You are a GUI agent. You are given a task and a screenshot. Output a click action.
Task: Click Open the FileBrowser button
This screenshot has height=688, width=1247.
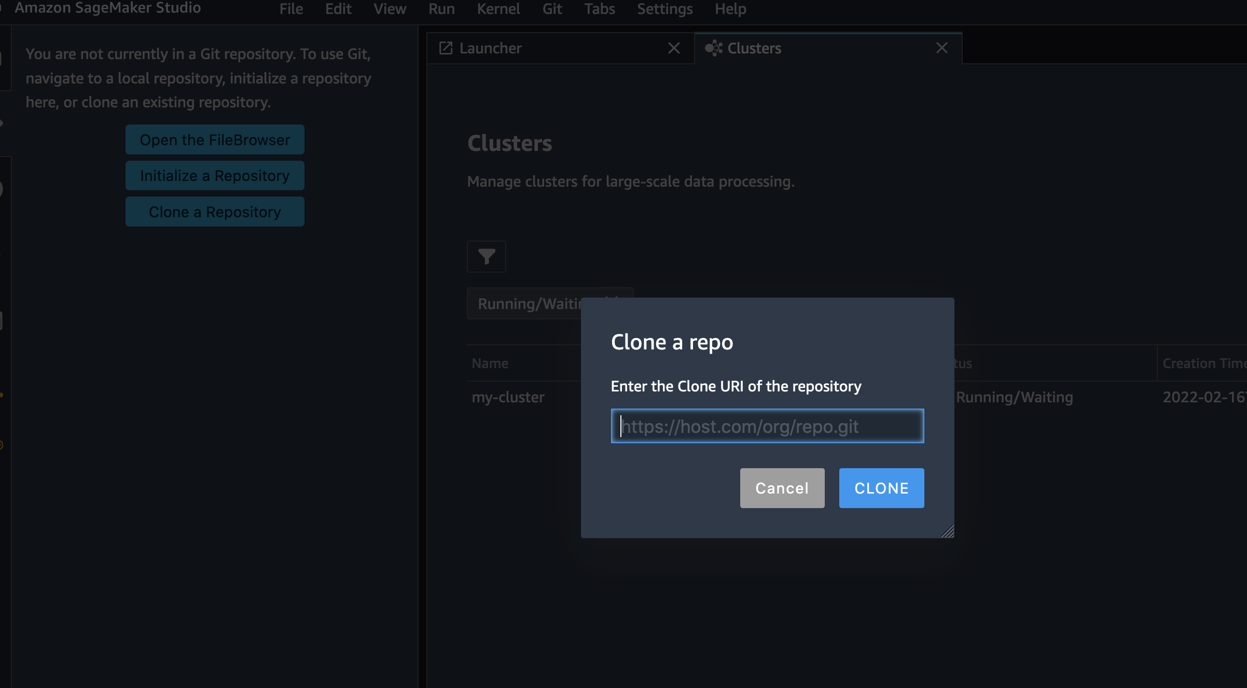tap(215, 139)
